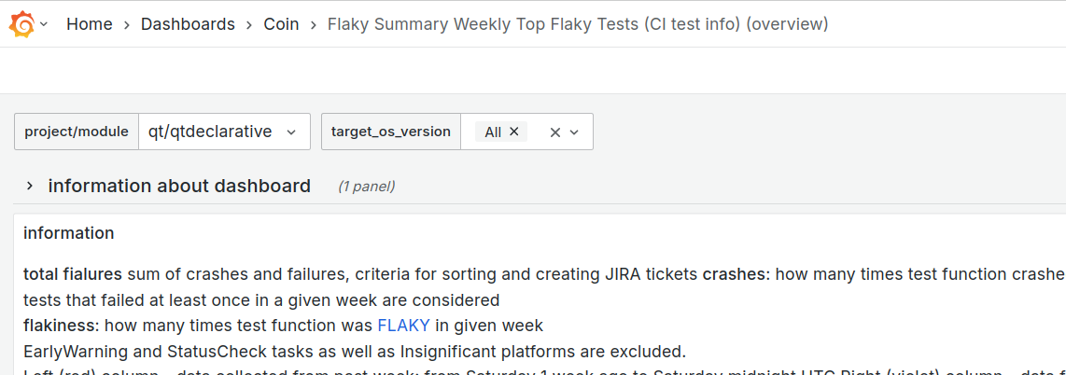This screenshot has height=375, width=1066.
Task: Navigate to Coin folder breadcrumb
Action: (x=281, y=24)
